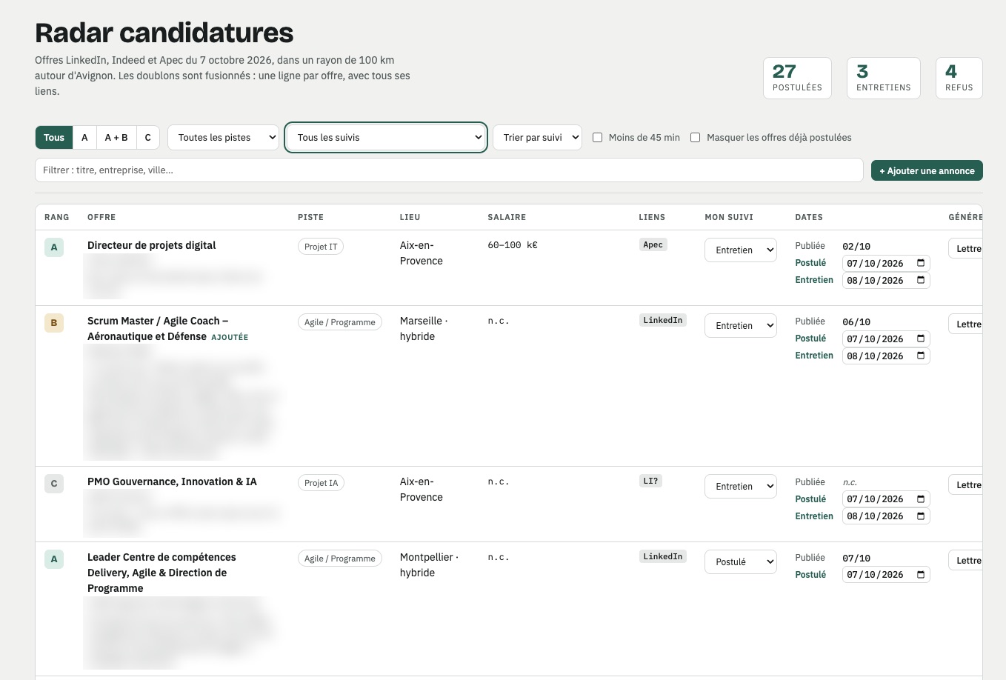Focus the filter by titre, entreprise, ville field
This screenshot has width=1006, height=680.
coord(449,170)
